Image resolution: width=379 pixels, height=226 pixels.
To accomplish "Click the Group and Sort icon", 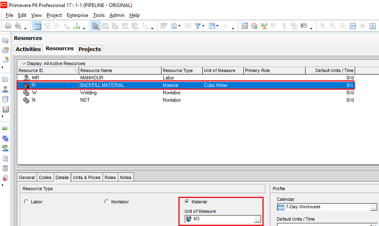I will [212, 26].
